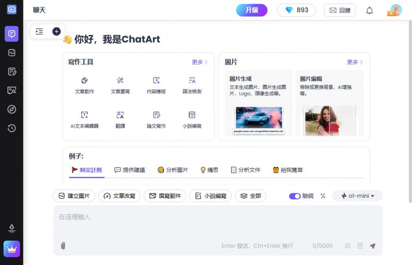Select the 制定計劃 tab
412x265 pixels.
(x=87, y=170)
